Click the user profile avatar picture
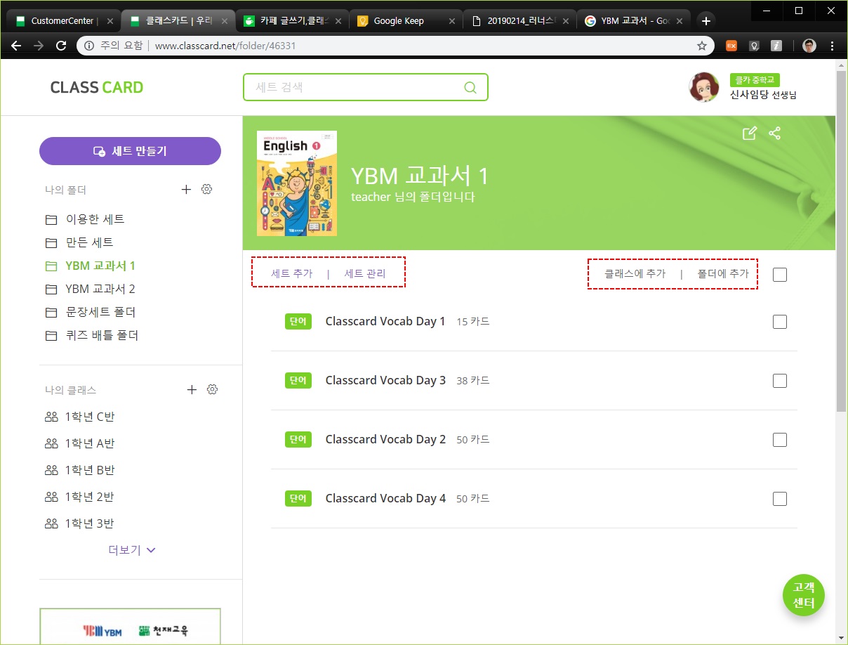Viewport: 848px width, 645px height. point(704,87)
